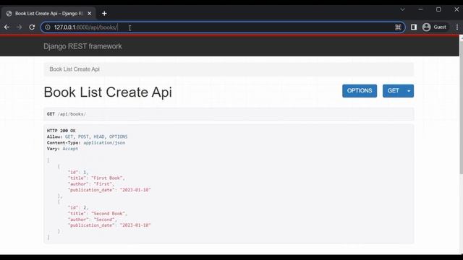Select the "First Book" title value

[x=107, y=178]
